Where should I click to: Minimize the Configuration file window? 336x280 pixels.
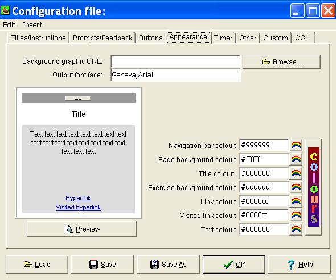point(297,10)
